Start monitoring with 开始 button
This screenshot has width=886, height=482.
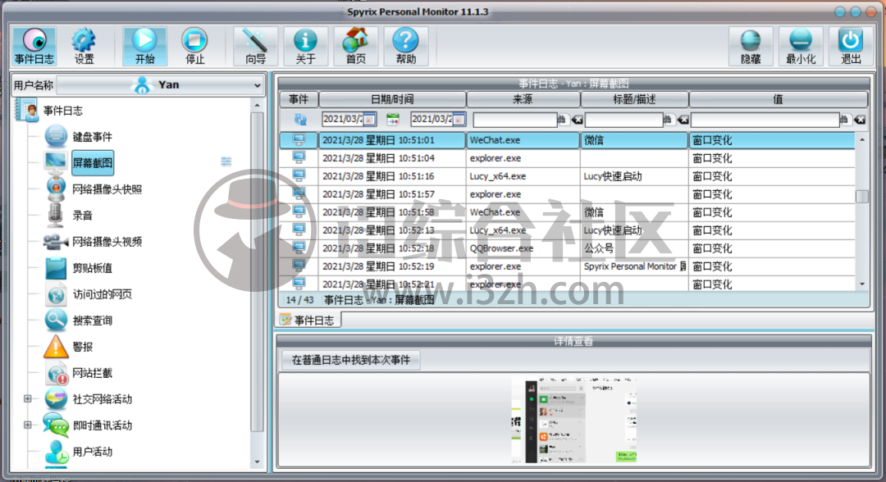point(144,46)
